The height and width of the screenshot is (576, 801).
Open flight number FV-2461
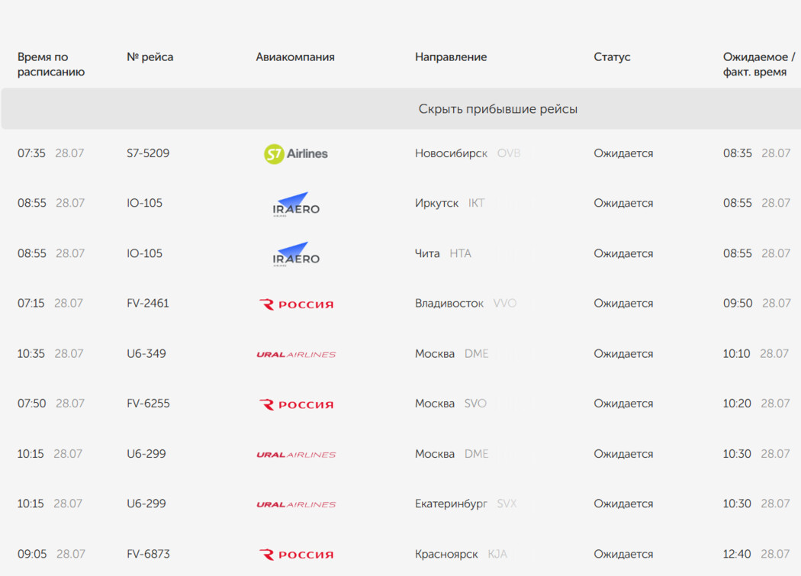[x=148, y=303]
